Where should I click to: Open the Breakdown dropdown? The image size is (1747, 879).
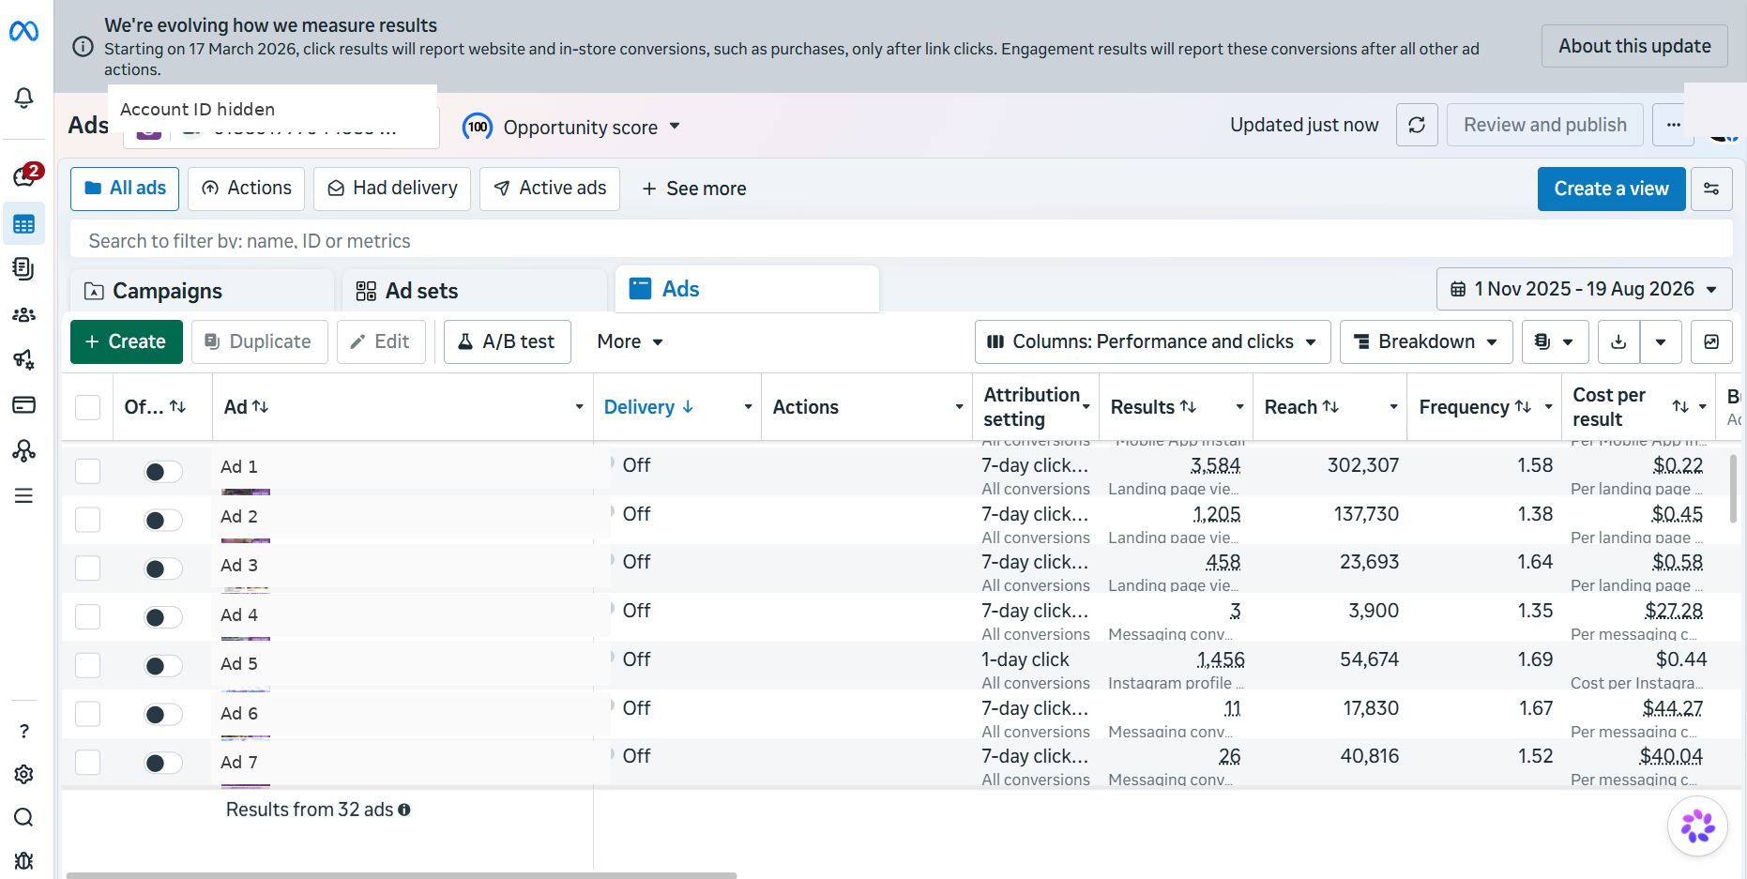coord(1426,341)
